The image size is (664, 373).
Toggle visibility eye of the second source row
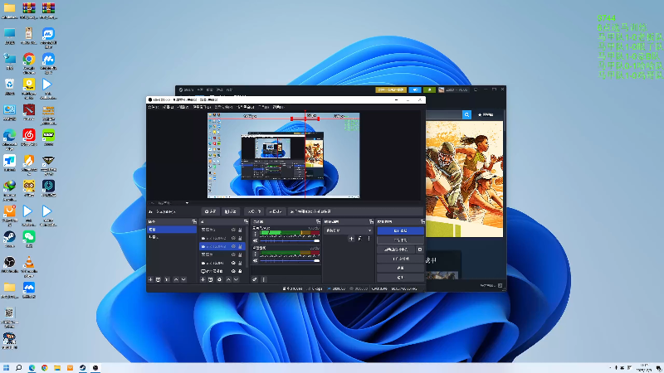(x=233, y=238)
